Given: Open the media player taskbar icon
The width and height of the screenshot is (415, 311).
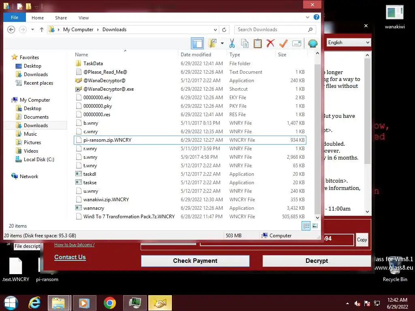Looking at the screenshot, I should [x=85, y=303].
